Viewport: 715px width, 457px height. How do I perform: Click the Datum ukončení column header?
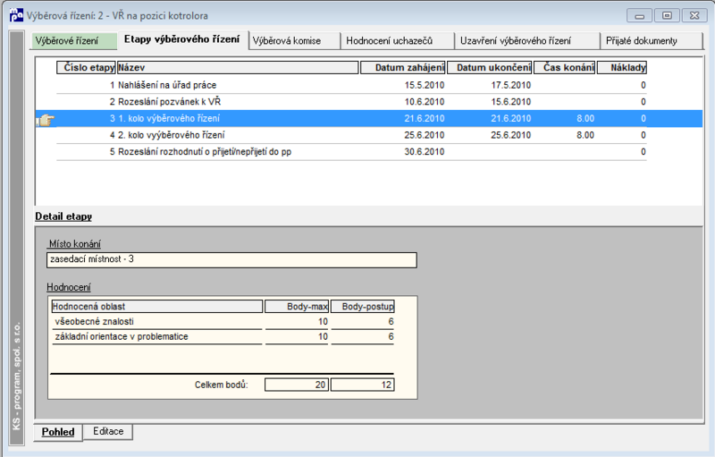point(489,67)
